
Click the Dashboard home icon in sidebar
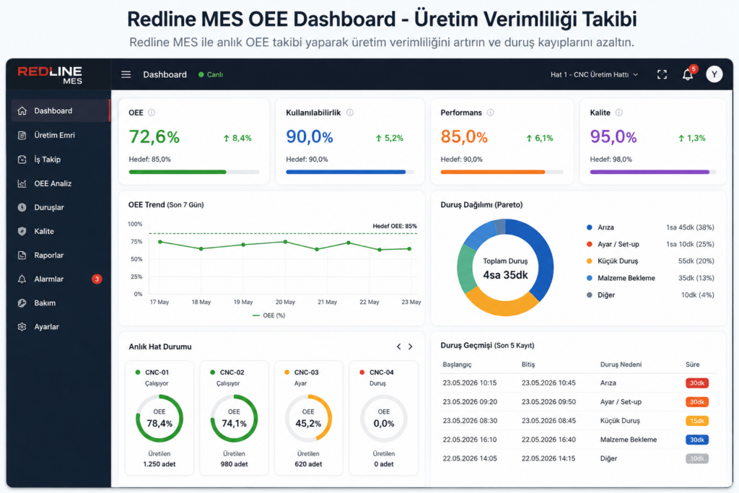tap(22, 110)
